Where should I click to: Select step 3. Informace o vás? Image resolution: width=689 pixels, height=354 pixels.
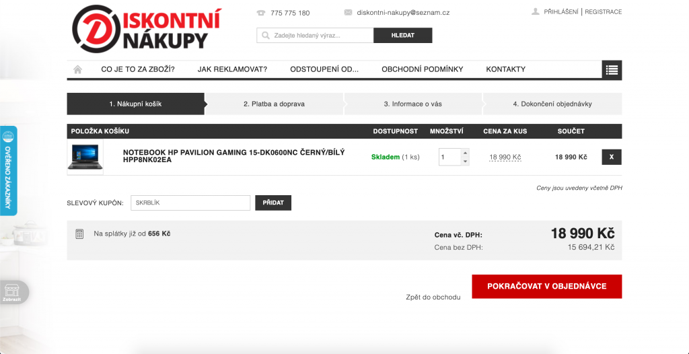click(413, 104)
